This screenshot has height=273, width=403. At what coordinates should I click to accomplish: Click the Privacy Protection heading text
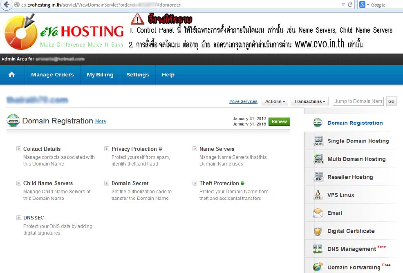tap(134, 149)
